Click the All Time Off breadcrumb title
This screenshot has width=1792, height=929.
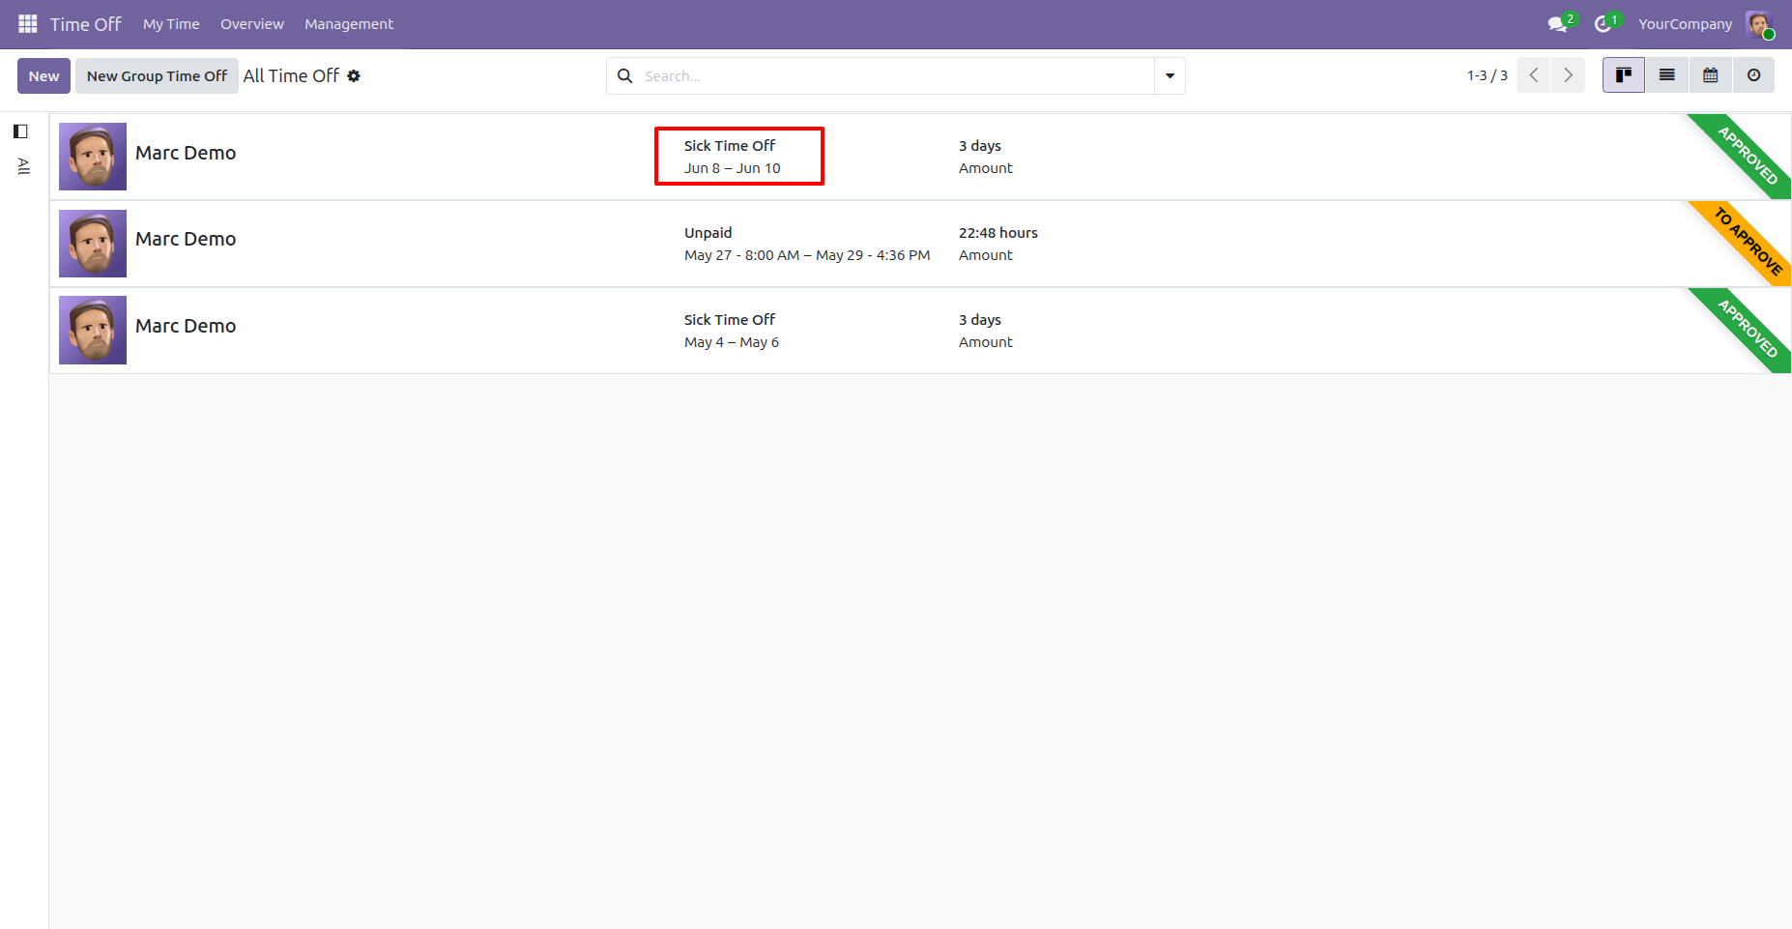291,75
